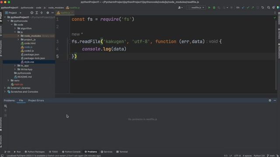Expand the WriterApp folder
This screenshot has width=280, height=157.
(15, 69)
